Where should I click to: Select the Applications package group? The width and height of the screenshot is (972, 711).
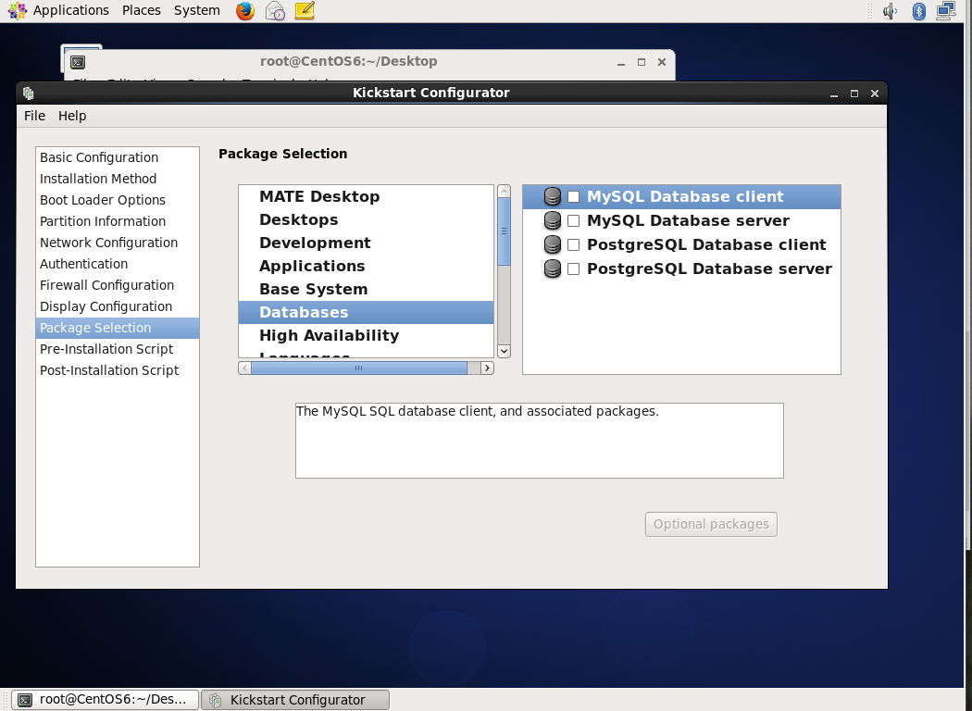point(367,266)
